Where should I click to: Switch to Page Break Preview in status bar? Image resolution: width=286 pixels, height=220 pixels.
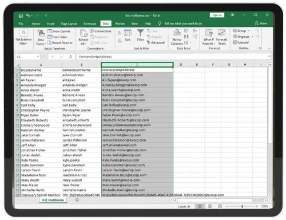click(220, 206)
